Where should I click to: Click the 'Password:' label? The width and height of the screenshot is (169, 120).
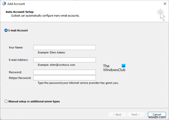click(x=15, y=72)
